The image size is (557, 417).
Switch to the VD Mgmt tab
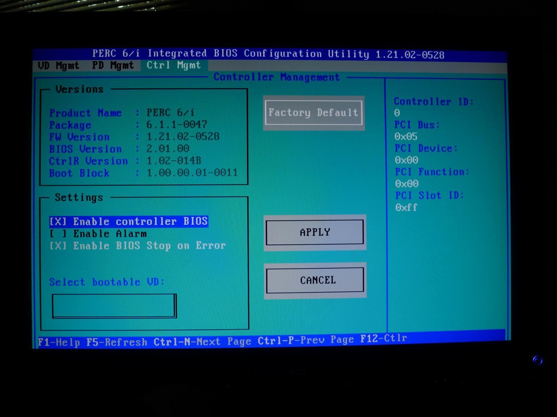coord(58,66)
